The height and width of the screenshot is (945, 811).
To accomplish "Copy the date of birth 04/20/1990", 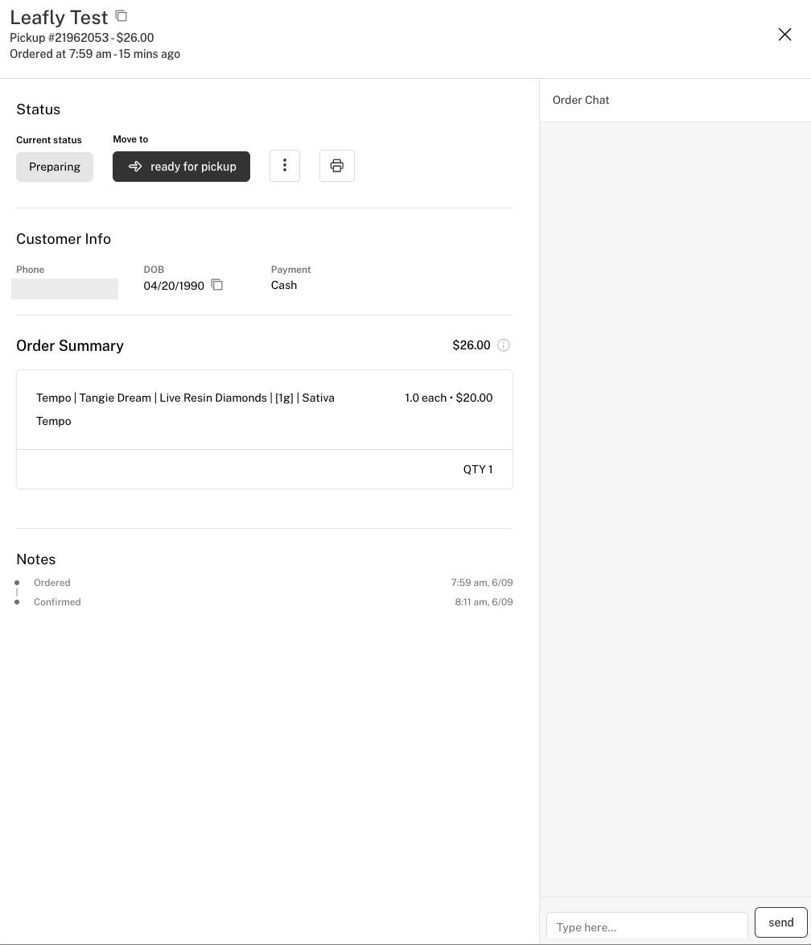I will [217, 285].
